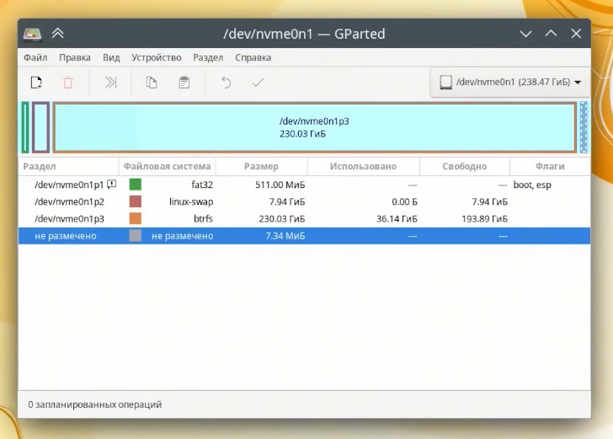The image size is (613, 439).
Task: Click the orange btrfs color swatch
Action: pyautogui.click(x=136, y=218)
